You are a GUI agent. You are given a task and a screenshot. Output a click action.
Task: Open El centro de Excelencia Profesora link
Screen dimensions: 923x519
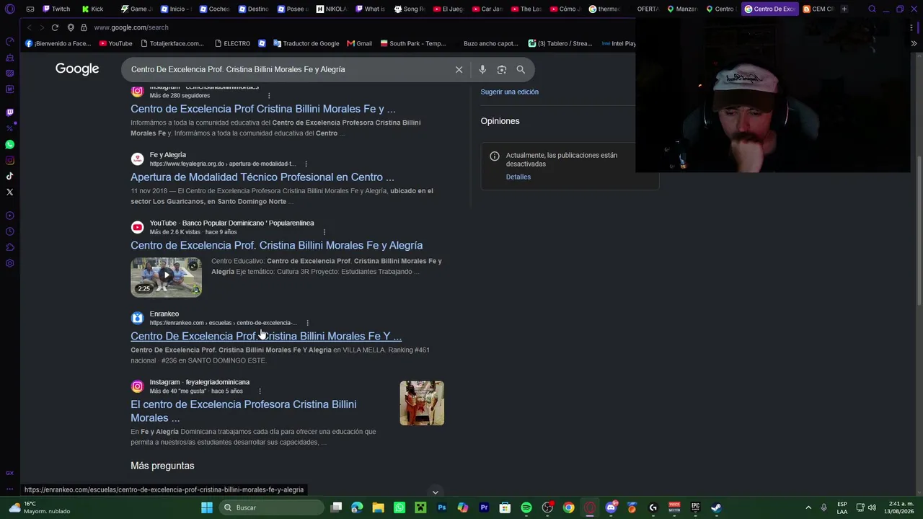point(244,411)
